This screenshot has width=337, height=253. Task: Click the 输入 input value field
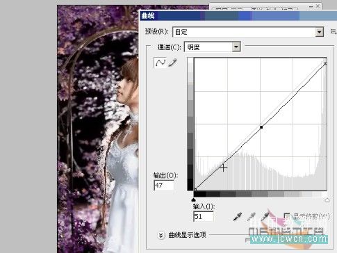pyautogui.click(x=203, y=216)
